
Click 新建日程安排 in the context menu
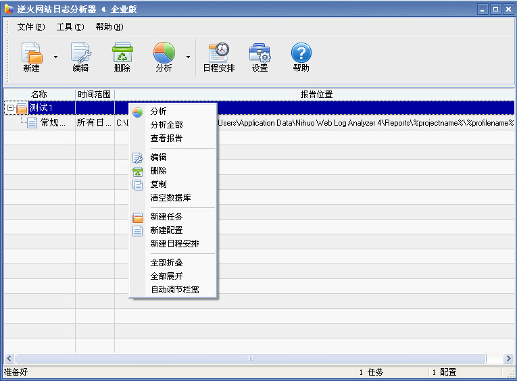point(174,244)
